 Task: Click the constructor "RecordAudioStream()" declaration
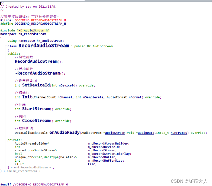click(x=39, y=61)
